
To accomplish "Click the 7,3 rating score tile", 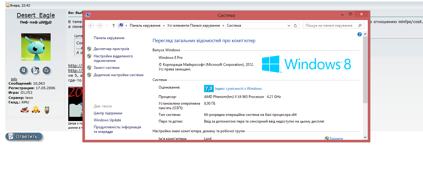I will (x=209, y=89).
